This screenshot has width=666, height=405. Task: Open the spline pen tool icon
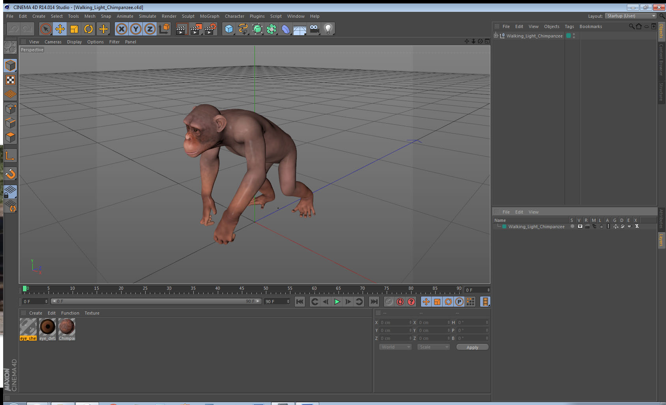243,29
